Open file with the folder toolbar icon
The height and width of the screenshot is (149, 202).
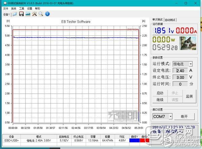pyautogui.click(x=15, y=14)
